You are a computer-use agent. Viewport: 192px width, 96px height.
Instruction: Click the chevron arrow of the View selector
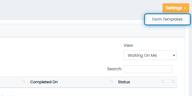pos(174,55)
